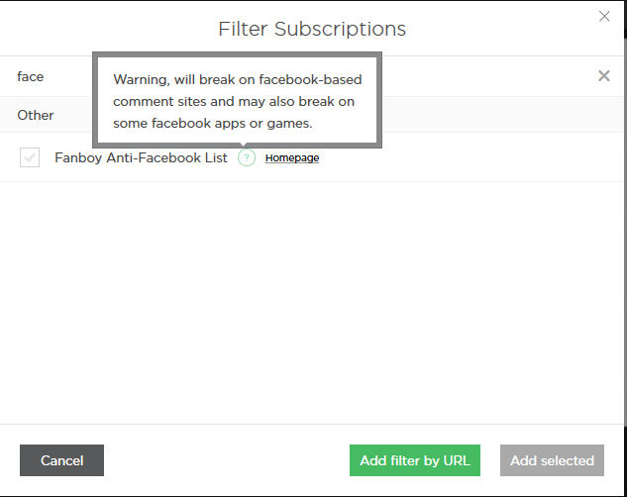
Task: Click the facebook warning tooltip text
Action: click(236, 101)
